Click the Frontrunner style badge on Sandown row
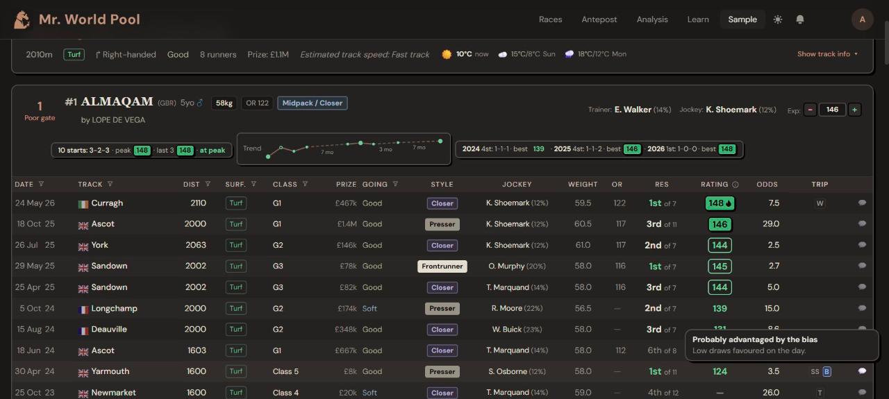Screen dimensions: 889x399 [x=442, y=266]
